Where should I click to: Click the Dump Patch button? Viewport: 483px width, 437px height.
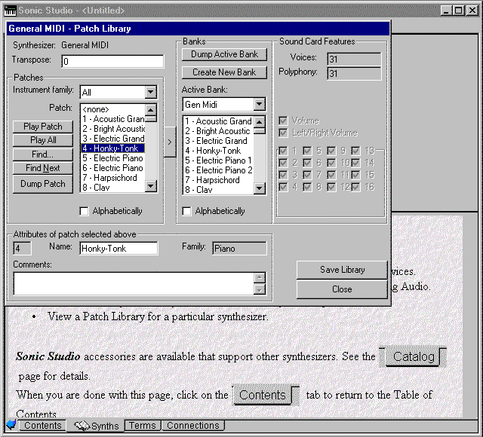(x=43, y=184)
